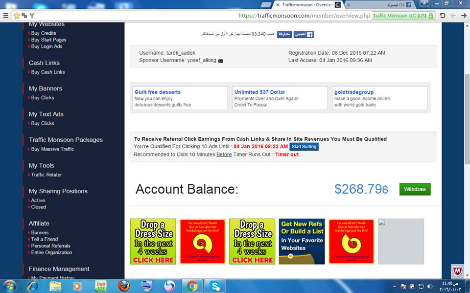Viewport: 470px width, 293px height.
Task: Open Windows Explorer folder from taskbar
Action: coord(55,287)
